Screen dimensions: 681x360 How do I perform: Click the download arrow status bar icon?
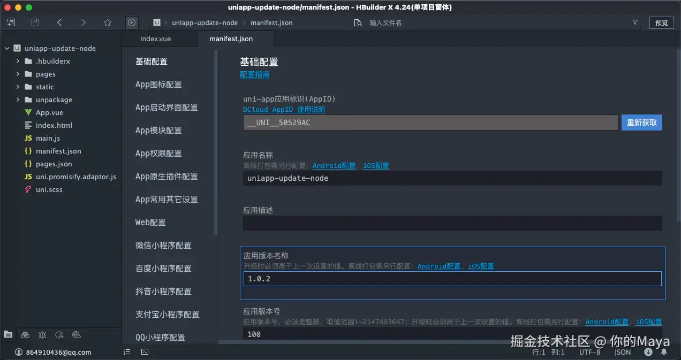(x=648, y=352)
